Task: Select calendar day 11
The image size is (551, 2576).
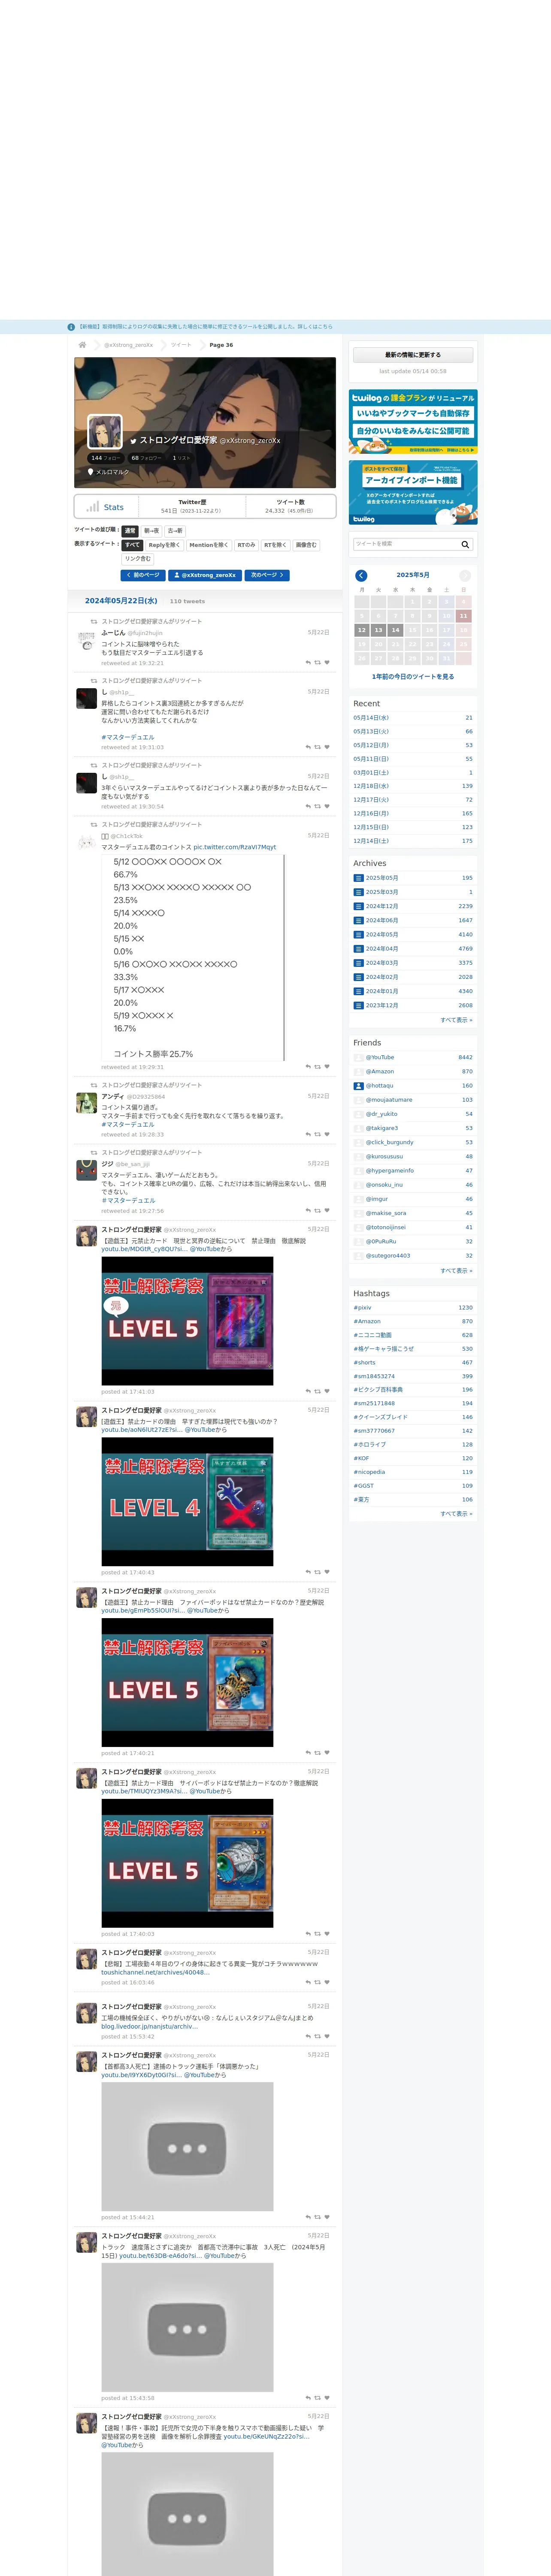Action: (x=463, y=616)
